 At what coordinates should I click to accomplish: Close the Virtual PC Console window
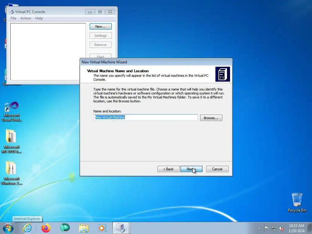tap(110, 12)
